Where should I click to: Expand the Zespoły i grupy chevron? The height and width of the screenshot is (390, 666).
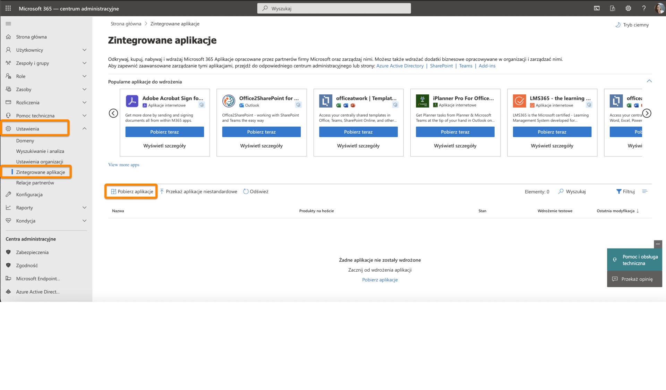click(84, 63)
